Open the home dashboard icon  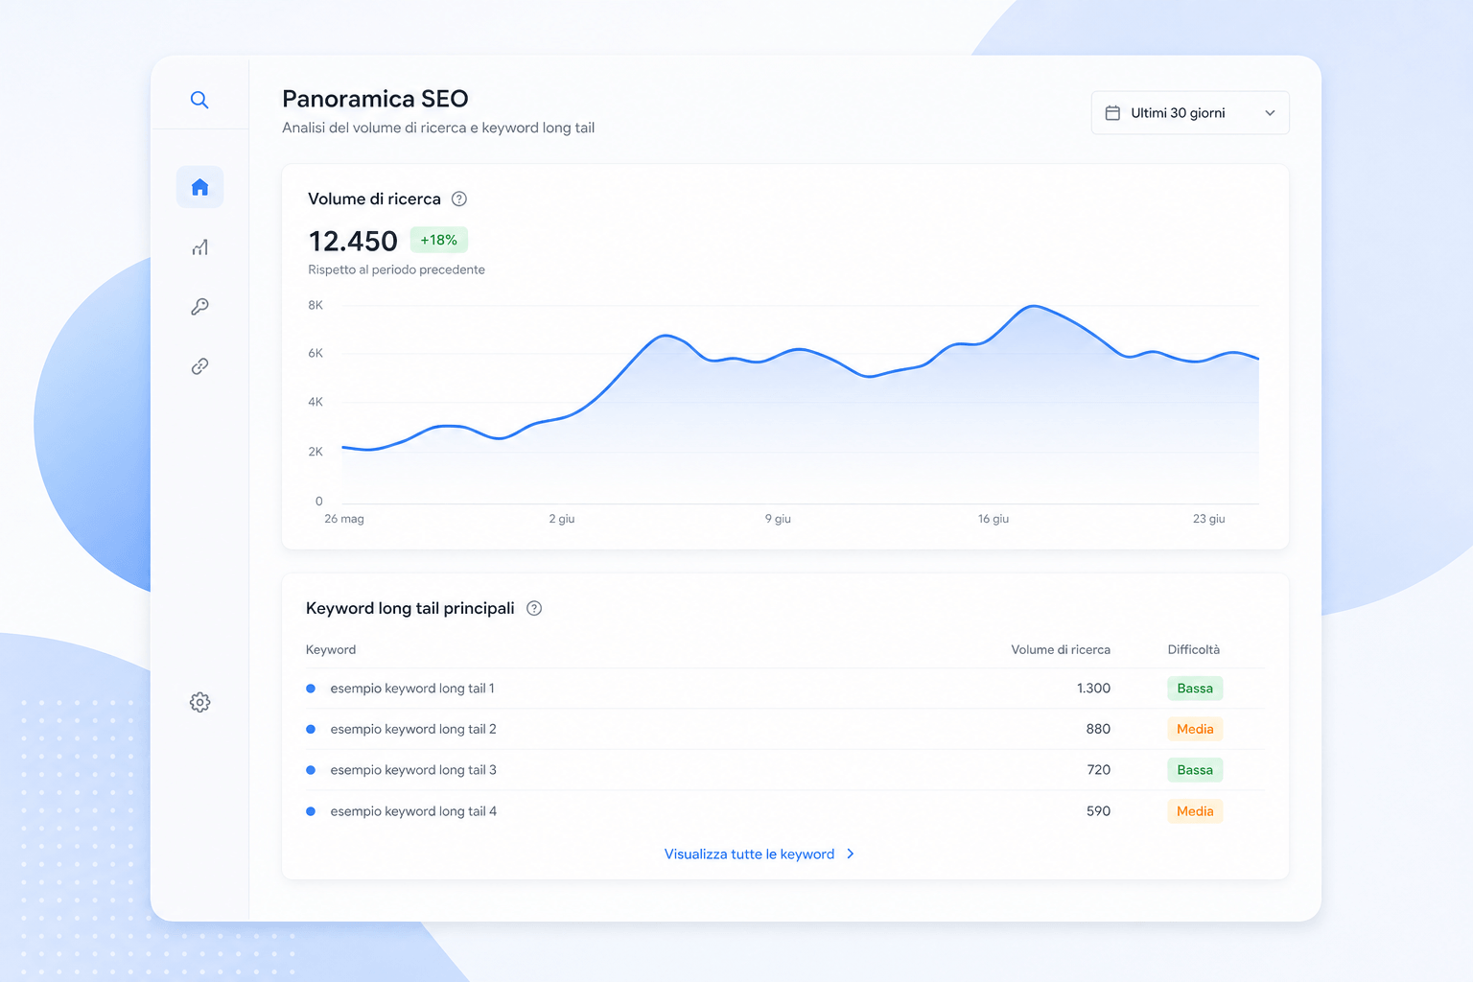199,187
